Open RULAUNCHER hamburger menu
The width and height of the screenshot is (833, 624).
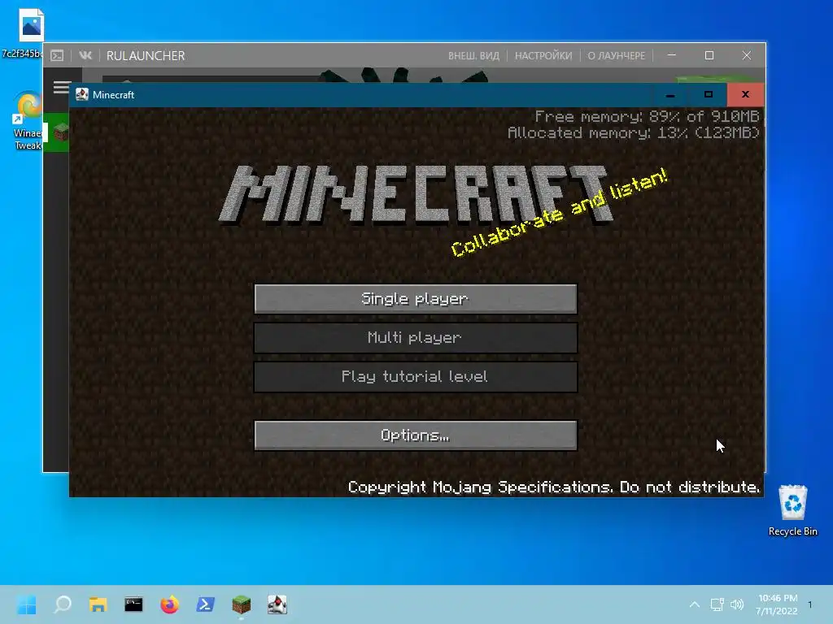coord(62,88)
